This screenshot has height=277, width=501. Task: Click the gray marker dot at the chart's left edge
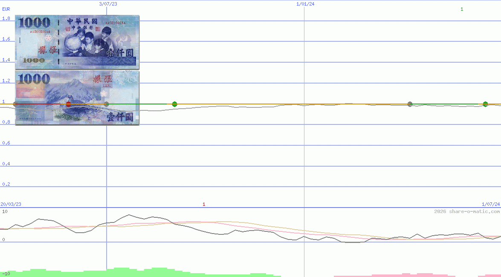[x=16, y=104]
